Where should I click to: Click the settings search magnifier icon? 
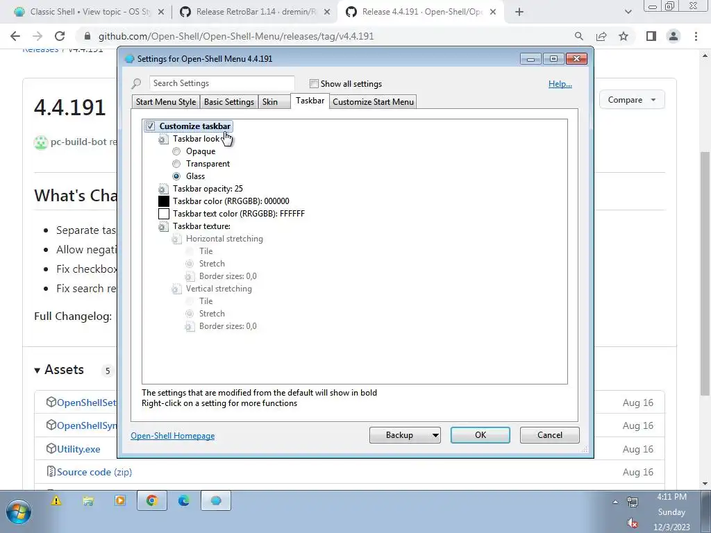pyautogui.click(x=137, y=83)
